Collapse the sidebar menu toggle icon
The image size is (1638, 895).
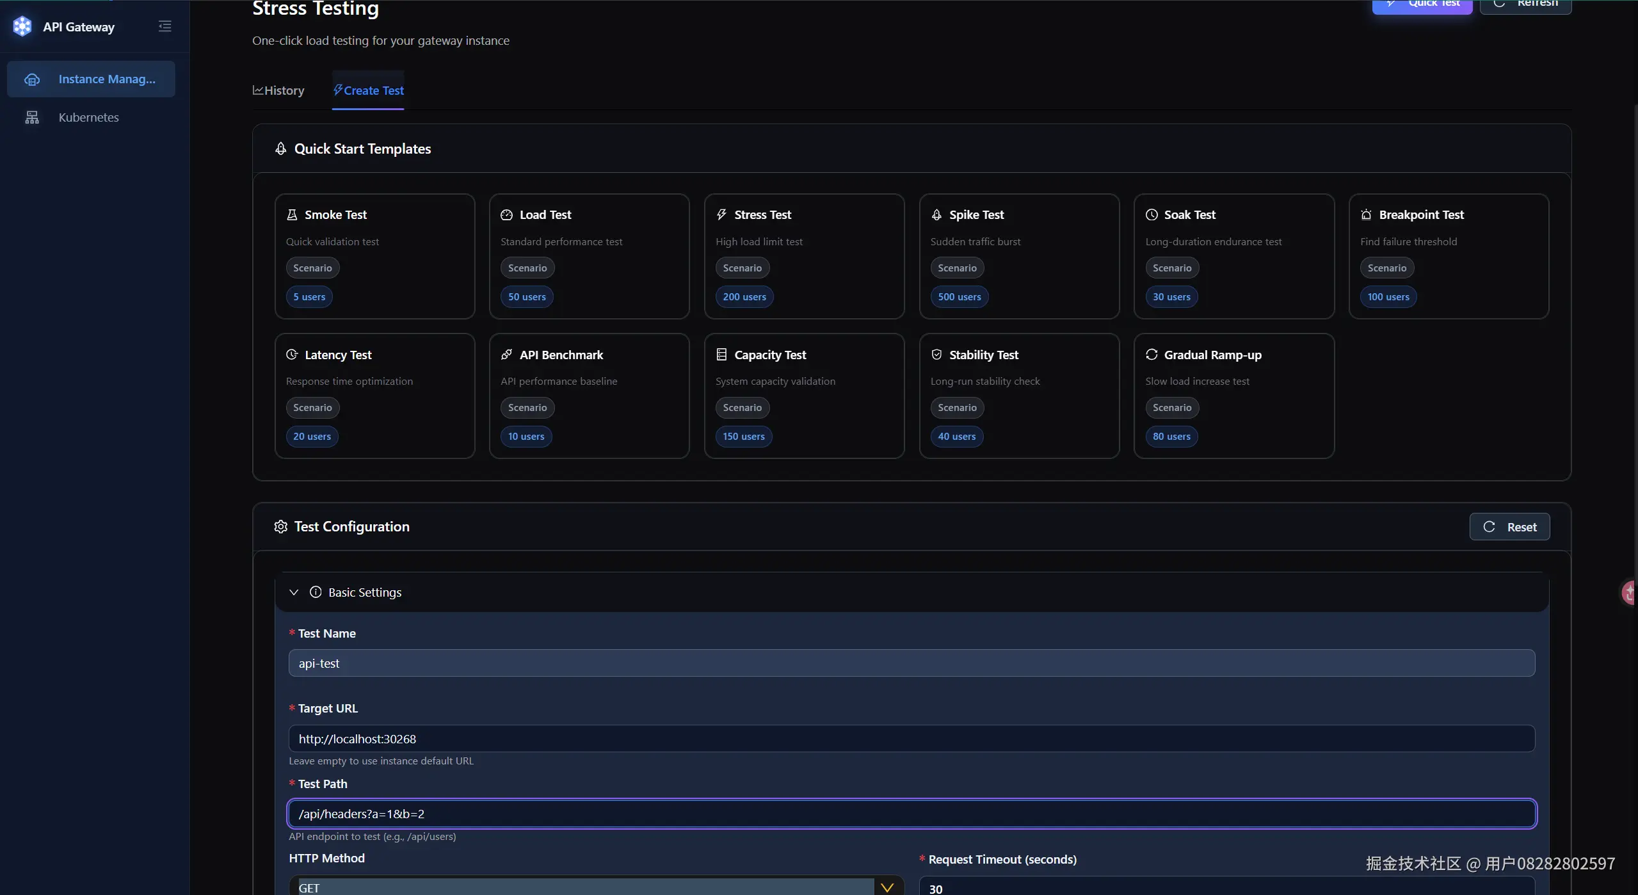pyautogui.click(x=165, y=26)
